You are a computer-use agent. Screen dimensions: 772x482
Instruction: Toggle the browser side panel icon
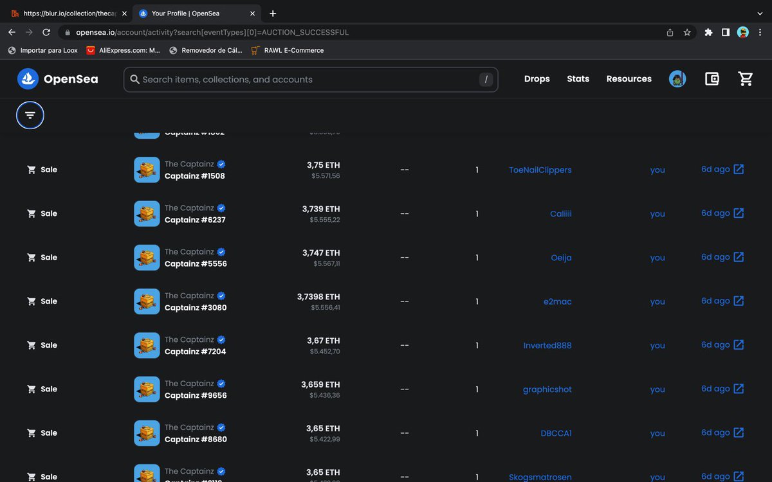click(x=726, y=32)
